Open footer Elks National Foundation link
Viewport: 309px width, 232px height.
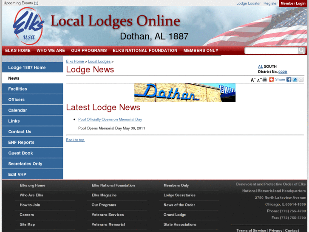click(x=113, y=186)
